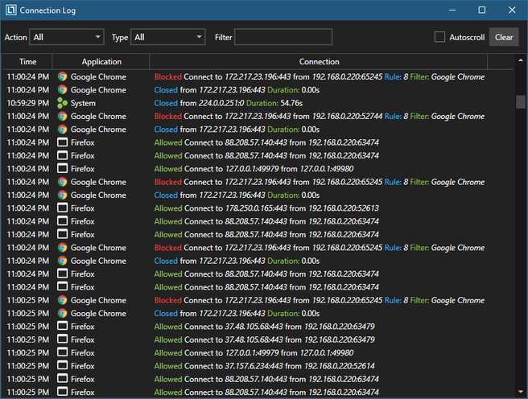528x399 pixels.
Task: Click the '10:59:29 PM' time cell
Action: (27, 103)
